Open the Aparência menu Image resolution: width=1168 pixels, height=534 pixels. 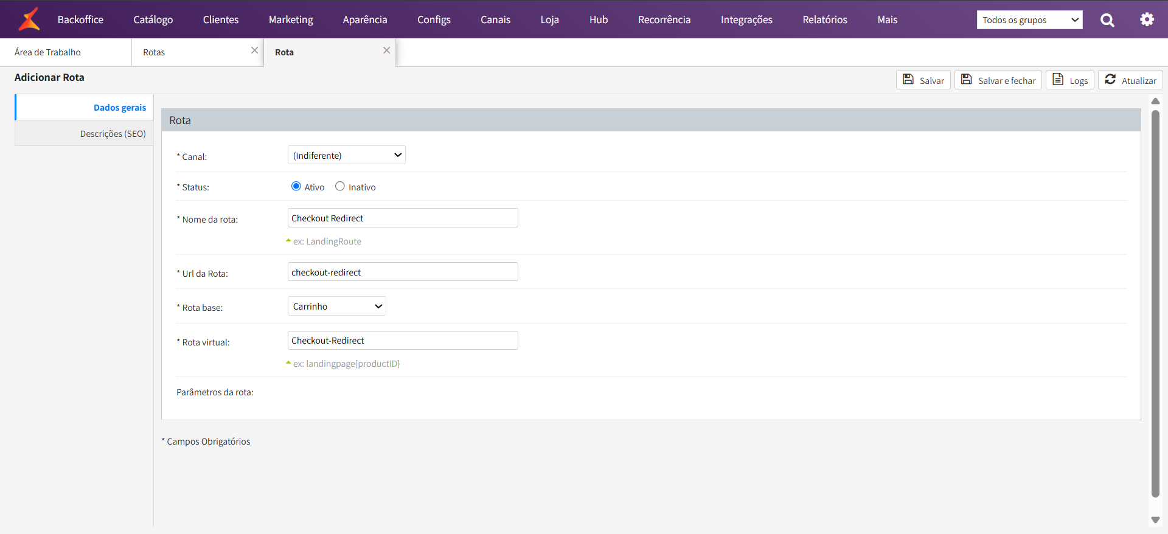(x=365, y=19)
